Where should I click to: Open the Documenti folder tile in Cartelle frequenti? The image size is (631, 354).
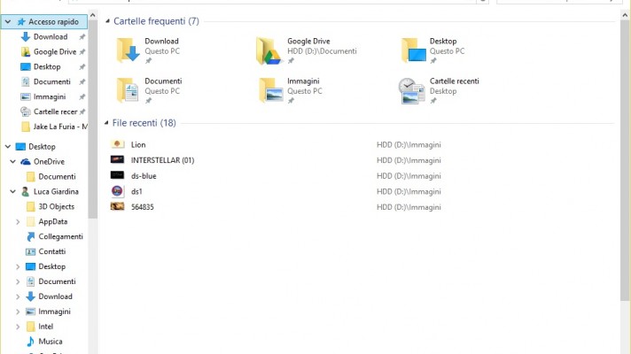point(149,90)
